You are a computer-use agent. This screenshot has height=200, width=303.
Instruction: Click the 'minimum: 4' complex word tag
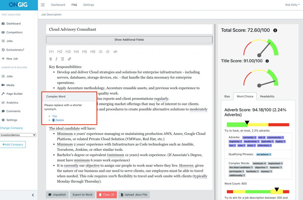click(260, 164)
